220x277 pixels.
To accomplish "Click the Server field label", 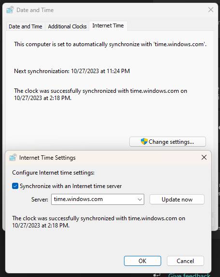I will tap(40, 200).
